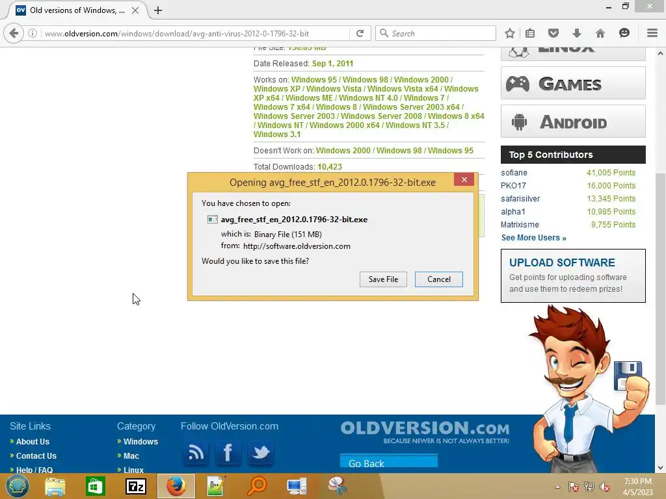Screen dimensions: 666x499
Task: Open the smiley chat icon in toolbar
Action: point(624,33)
